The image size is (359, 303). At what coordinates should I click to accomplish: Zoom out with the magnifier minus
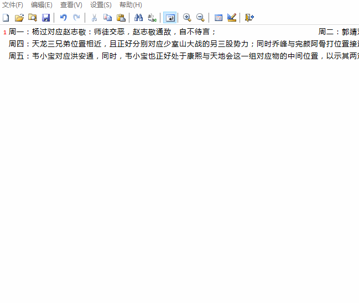point(200,18)
